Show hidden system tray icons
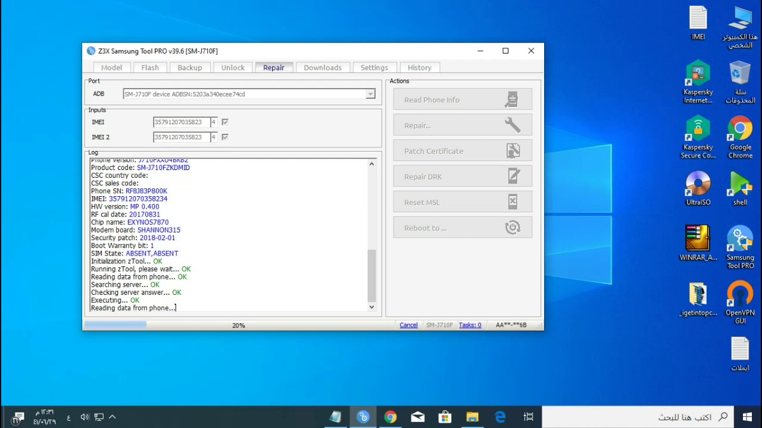 (112, 417)
